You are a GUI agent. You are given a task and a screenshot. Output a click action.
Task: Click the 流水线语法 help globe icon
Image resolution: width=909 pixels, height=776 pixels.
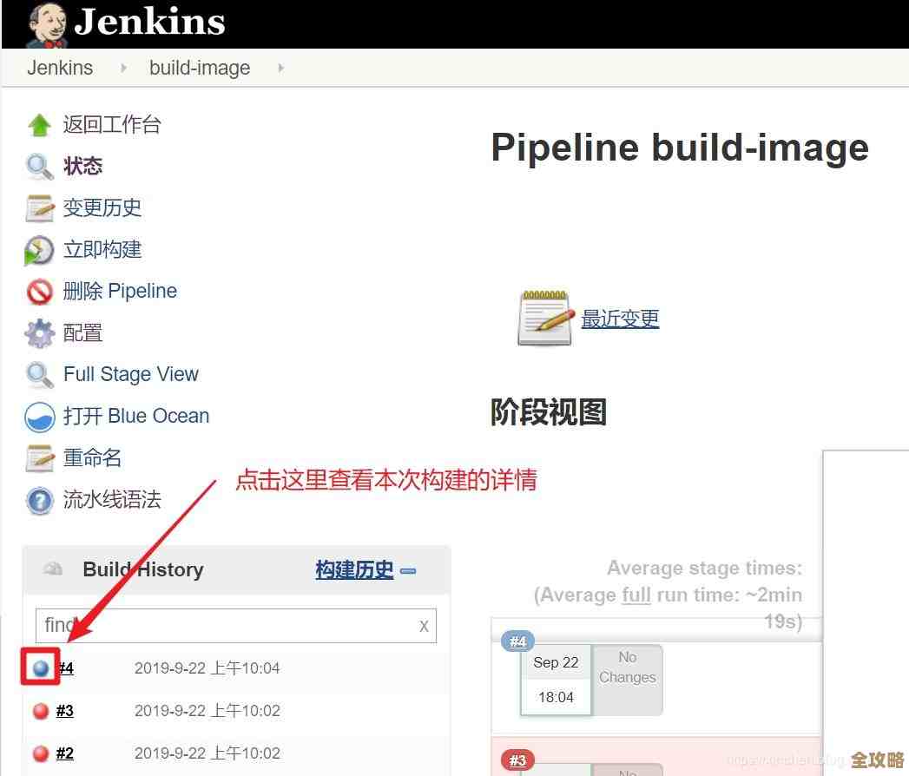point(38,500)
